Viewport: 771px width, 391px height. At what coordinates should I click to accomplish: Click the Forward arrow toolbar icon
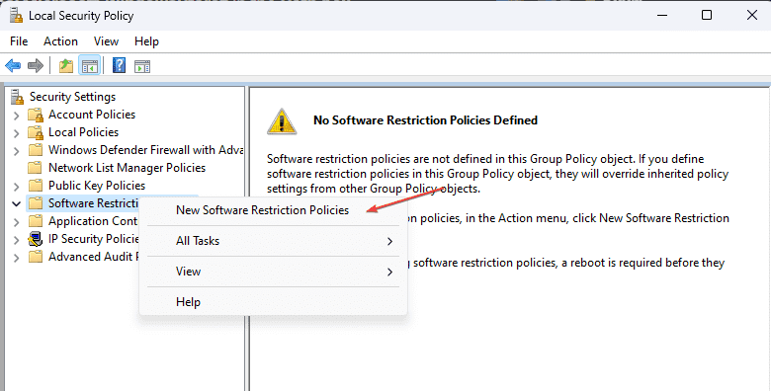35,65
